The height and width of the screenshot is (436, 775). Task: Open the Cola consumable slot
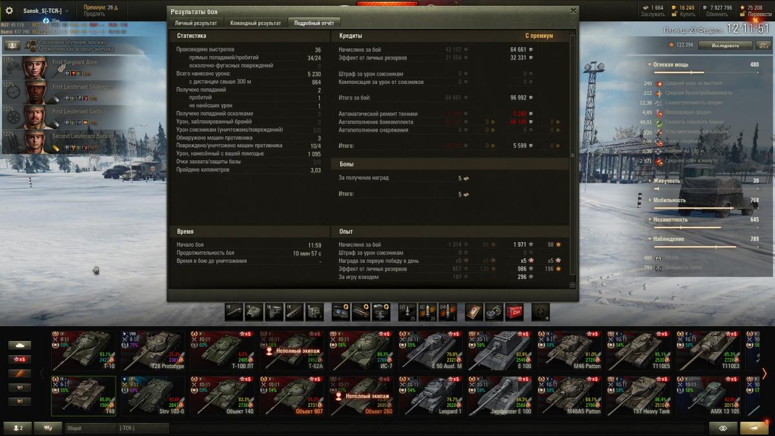(514, 312)
